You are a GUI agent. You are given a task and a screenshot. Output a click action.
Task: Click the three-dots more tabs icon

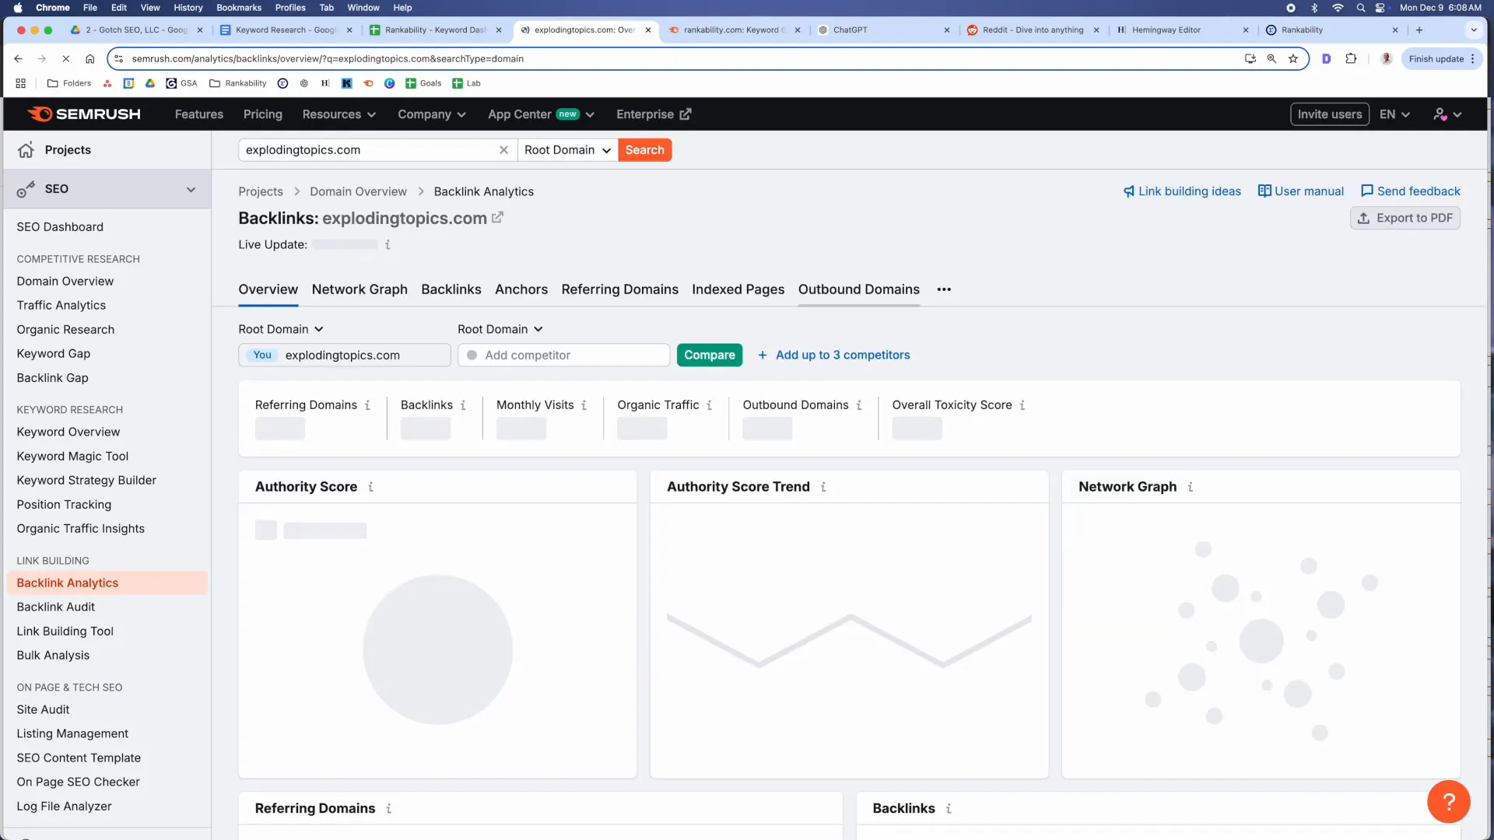pos(944,289)
